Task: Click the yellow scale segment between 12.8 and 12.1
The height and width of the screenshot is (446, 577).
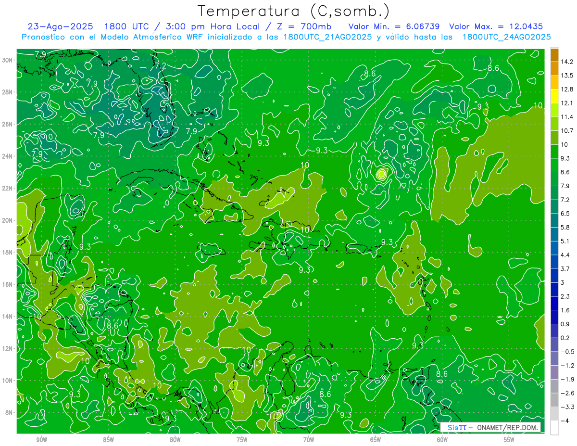Action: tap(554, 96)
